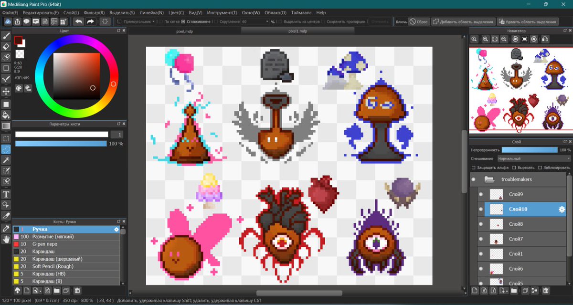
Task: Toggle the Выделить из центра checkbox
Action: (280, 21)
